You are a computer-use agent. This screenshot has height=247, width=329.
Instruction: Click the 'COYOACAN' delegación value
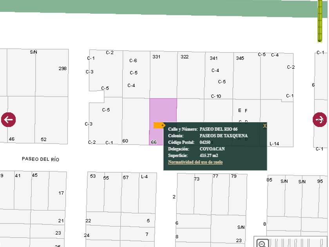[212, 149]
